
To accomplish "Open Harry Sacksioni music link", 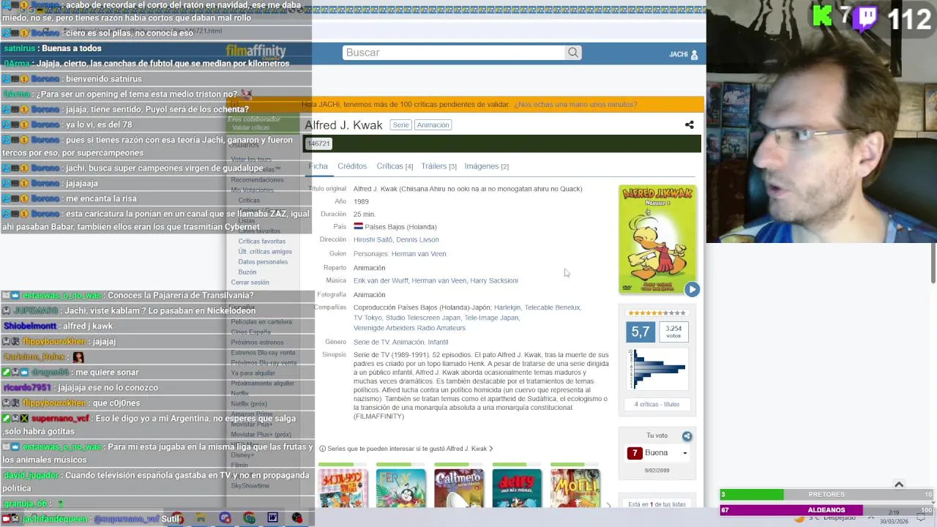I will coord(494,280).
